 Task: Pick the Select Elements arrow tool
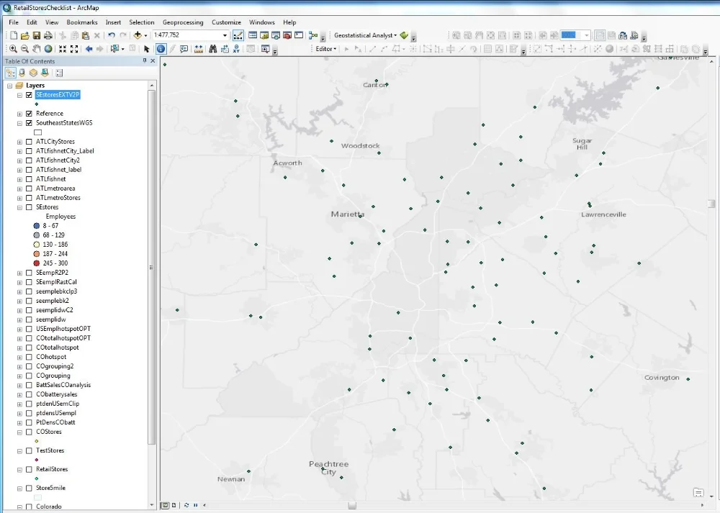(146, 49)
